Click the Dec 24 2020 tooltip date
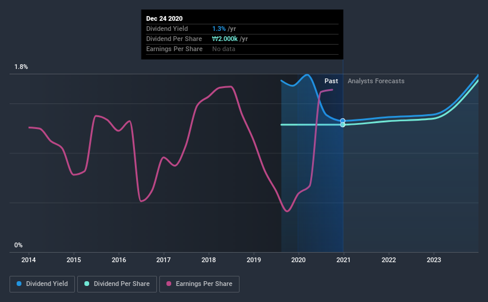 [x=164, y=18]
